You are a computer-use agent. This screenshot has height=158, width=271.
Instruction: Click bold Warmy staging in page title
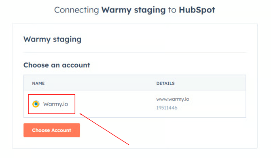(133, 10)
